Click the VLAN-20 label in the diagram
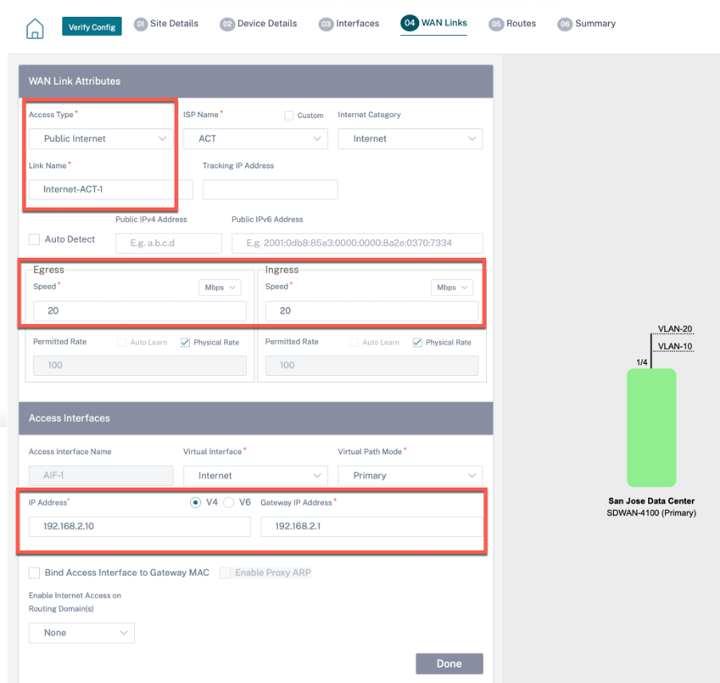 [675, 329]
